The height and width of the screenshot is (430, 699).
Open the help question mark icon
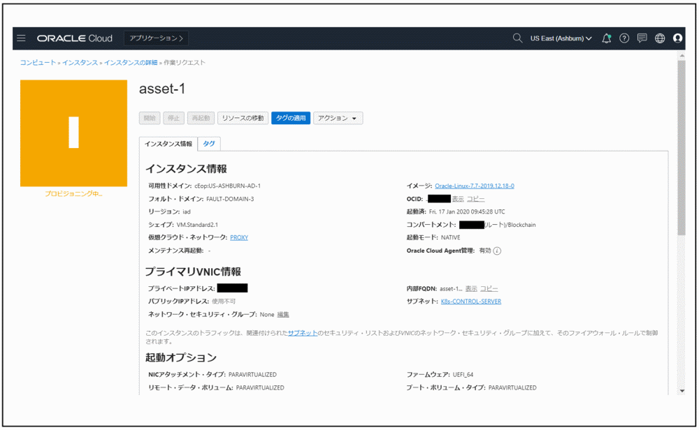pos(624,38)
